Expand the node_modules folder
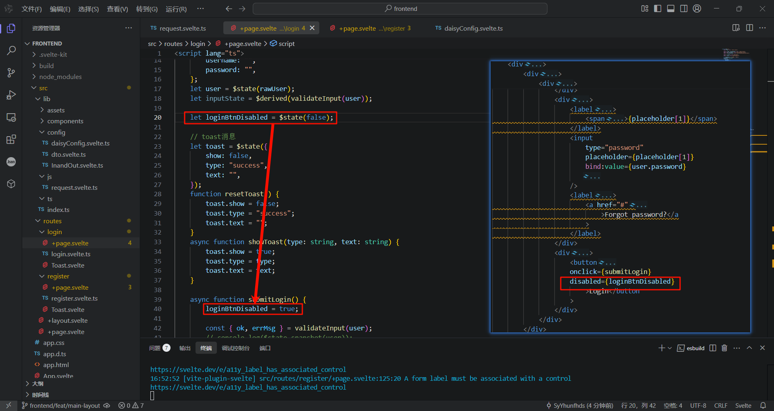The image size is (774, 411). [60, 77]
